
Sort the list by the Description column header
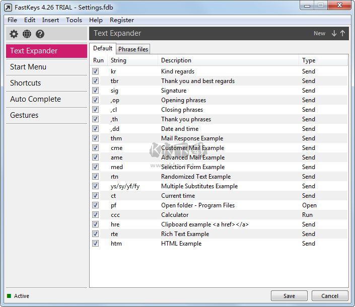[x=176, y=60]
